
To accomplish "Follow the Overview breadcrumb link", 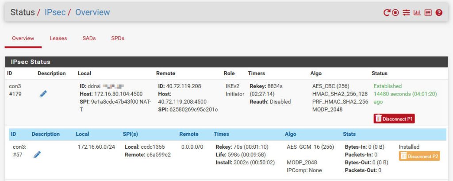I will click(x=92, y=12).
